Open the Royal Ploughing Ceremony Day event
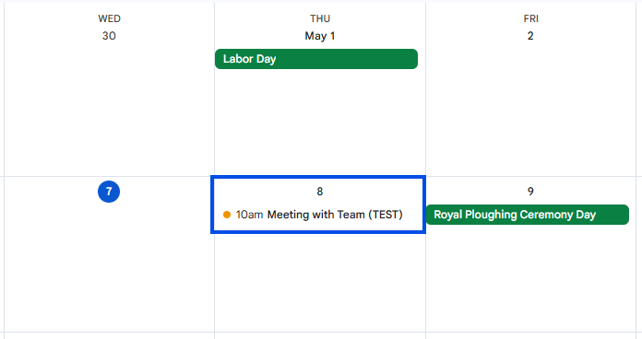Image resolution: width=642 pixels, height=339 pixels. 528,215
